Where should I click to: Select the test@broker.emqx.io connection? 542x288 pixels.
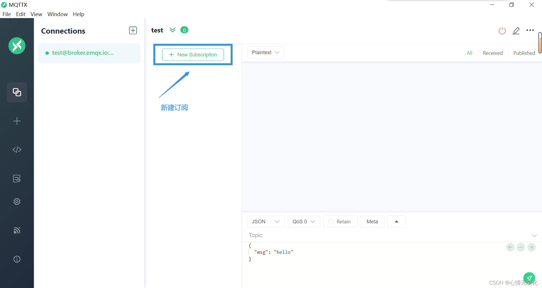click(x=89, y=53)
